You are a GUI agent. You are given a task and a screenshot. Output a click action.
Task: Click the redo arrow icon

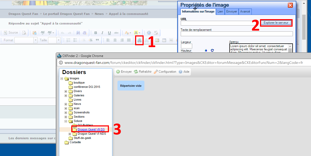coord(69,33)
